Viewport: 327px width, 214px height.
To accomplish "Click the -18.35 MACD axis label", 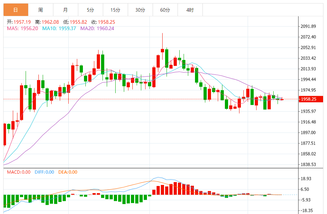I will click(307, 210).
